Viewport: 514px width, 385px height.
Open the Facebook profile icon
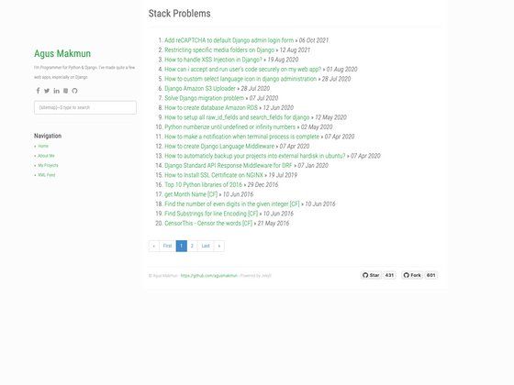tap(38, 91)
